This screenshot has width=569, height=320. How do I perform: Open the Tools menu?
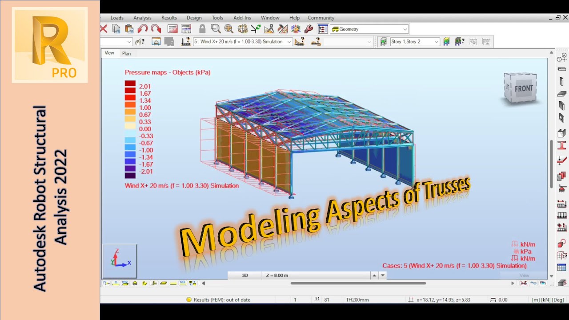pyautogui.click(x=217, y=18)
